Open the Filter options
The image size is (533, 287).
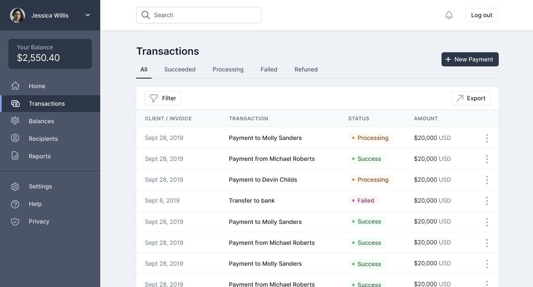pos(163,98)
